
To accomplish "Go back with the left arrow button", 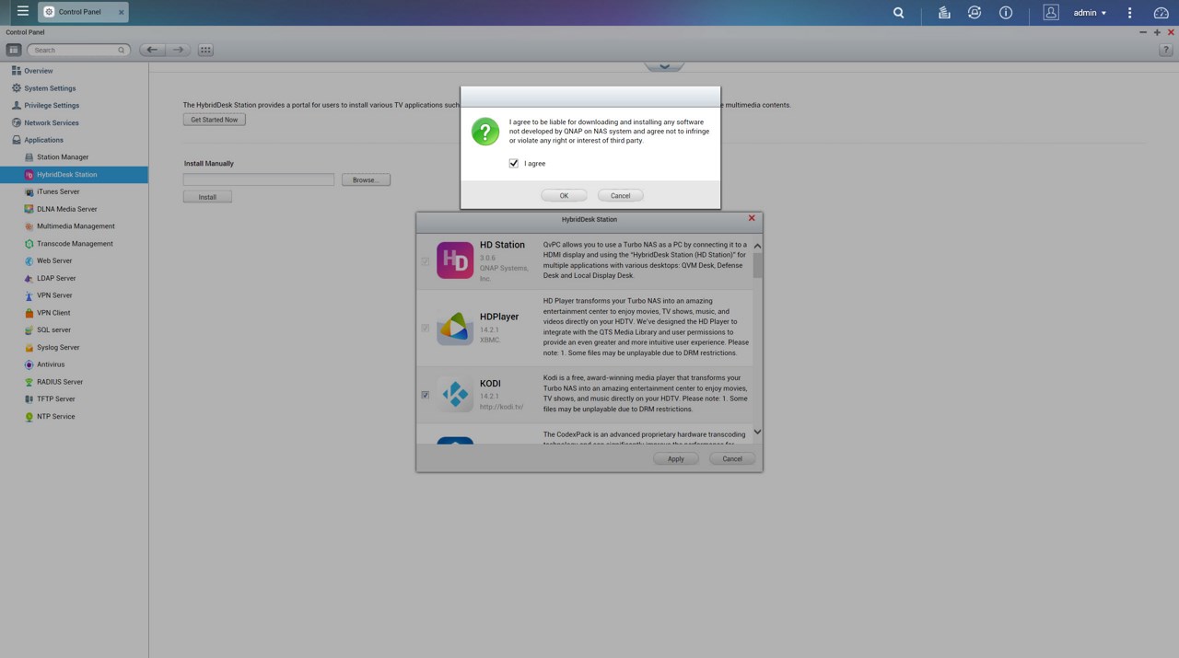I will (x=152, y=50).
